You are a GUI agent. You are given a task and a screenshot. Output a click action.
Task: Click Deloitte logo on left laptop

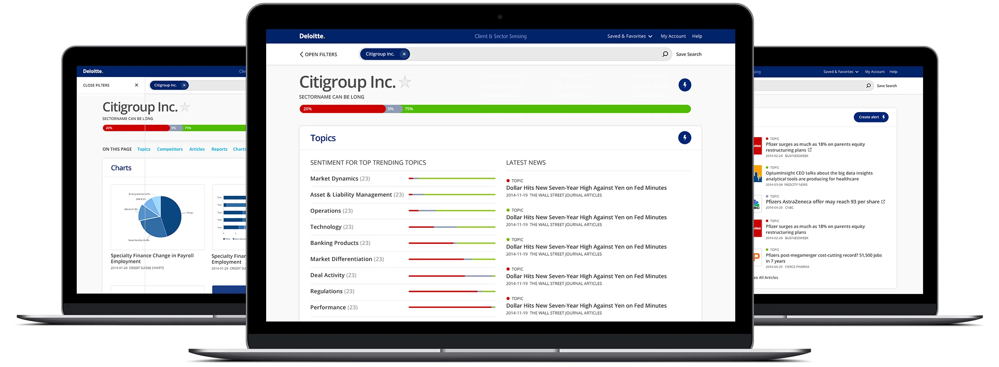click(x=93, y=71)
